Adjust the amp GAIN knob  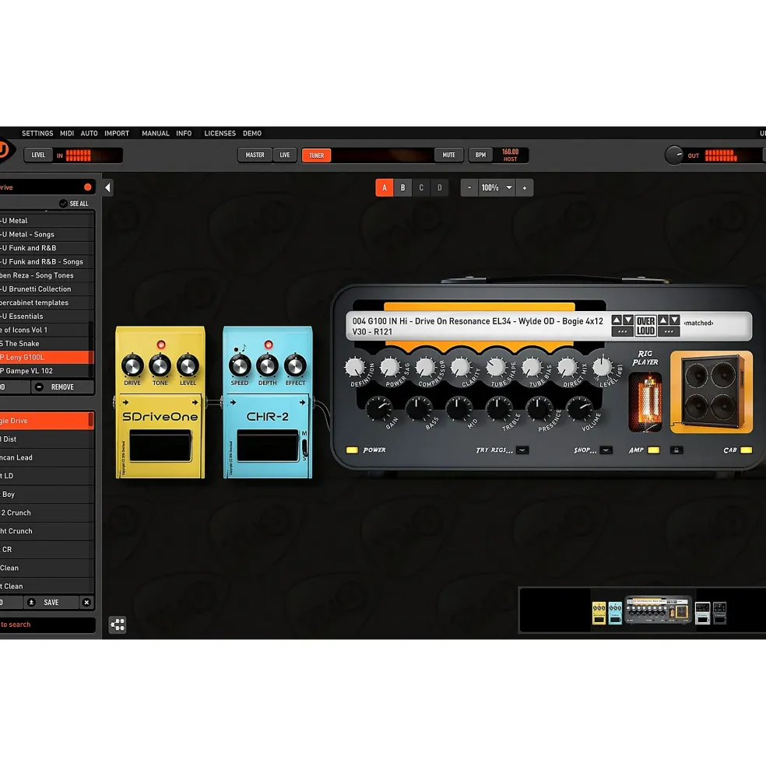378,408
